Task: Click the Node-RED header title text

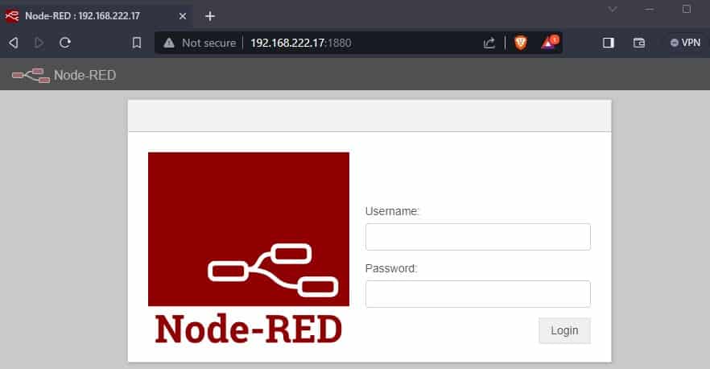Action: 85,75
